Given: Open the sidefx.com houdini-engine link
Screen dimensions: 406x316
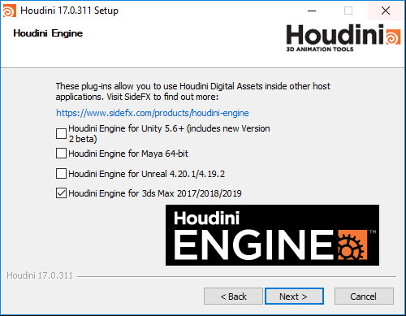Looking at the screenshot, I should [153, 113].
